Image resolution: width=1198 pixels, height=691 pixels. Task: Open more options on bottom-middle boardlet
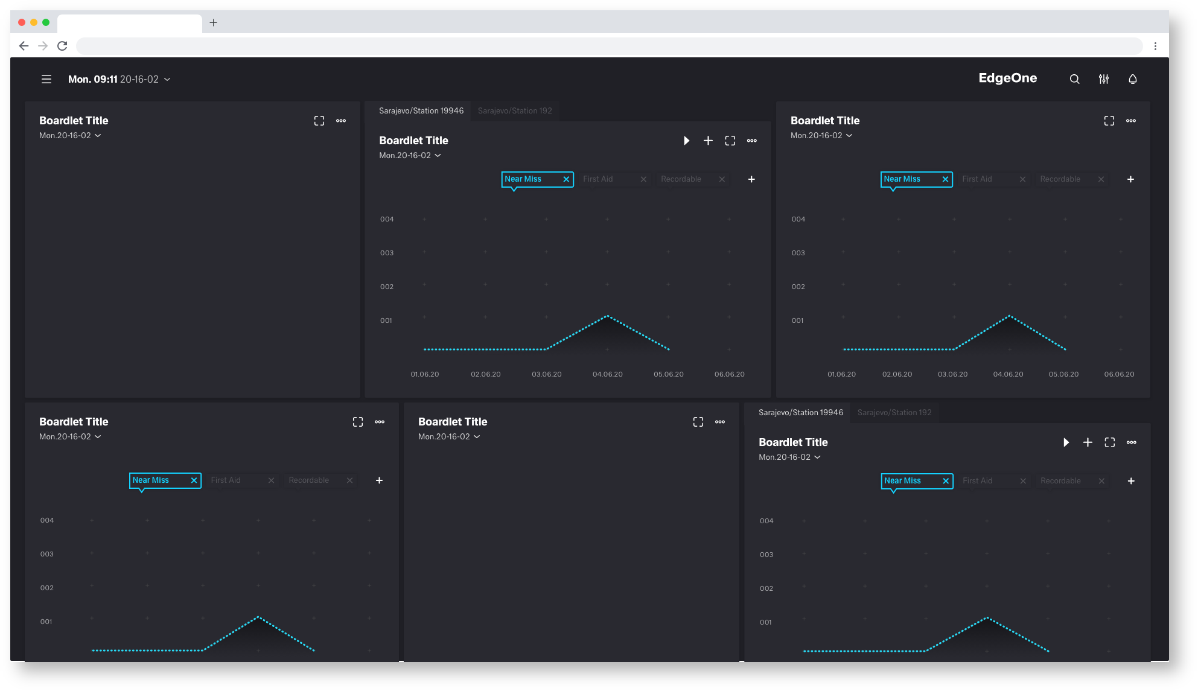tap(720, 422)
